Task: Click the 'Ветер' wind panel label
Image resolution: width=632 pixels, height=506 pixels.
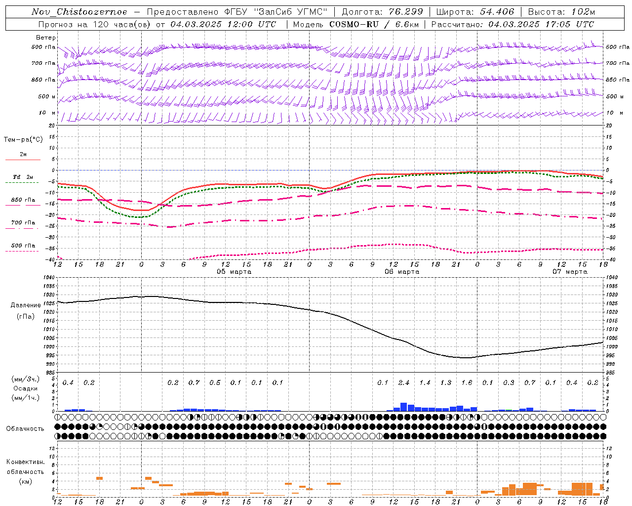Action: pyautogui.click(x=46, y=38)
